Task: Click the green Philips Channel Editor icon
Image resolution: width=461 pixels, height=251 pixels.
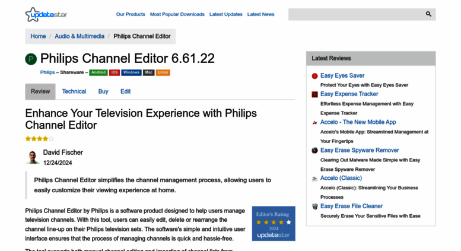Action: click(31, 59)
